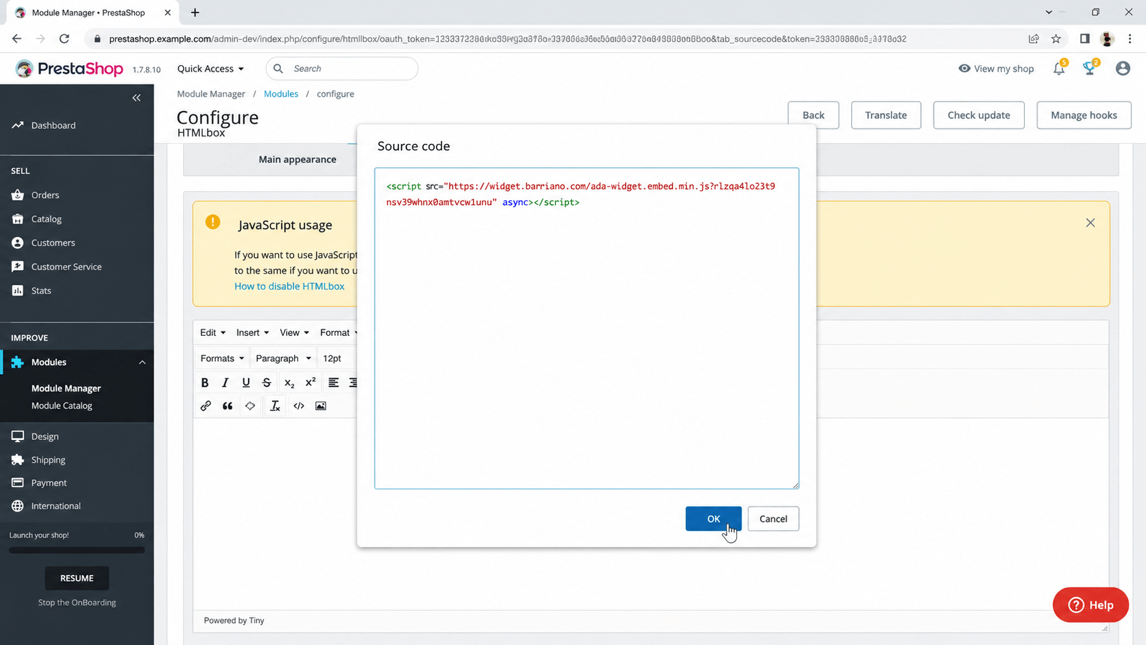1146x645 pixels.
Task: Apply superscript formatting
Action: click(x=310, y=382)
